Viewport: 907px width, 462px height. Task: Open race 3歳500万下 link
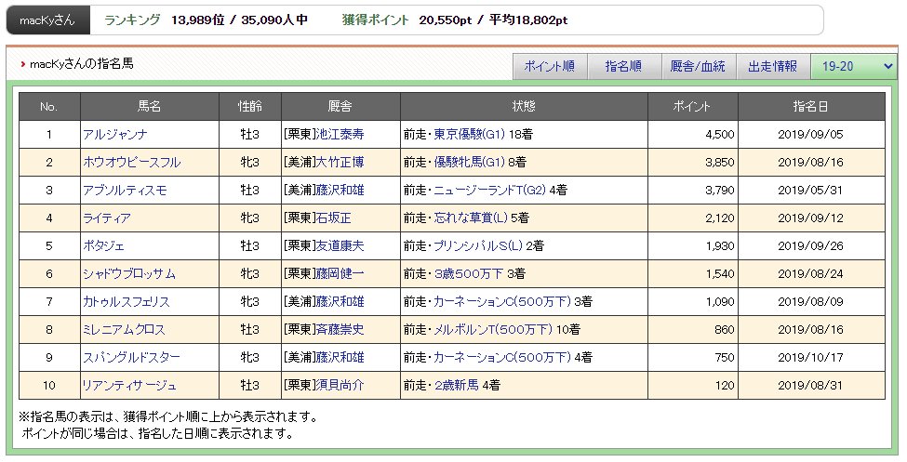469,273
